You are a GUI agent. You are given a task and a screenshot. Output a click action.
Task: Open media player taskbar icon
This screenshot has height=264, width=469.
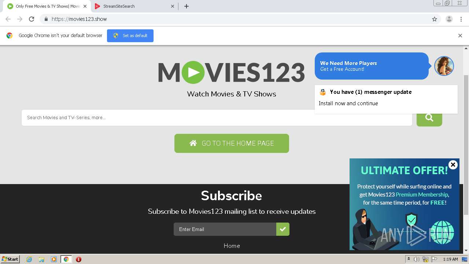54,259
